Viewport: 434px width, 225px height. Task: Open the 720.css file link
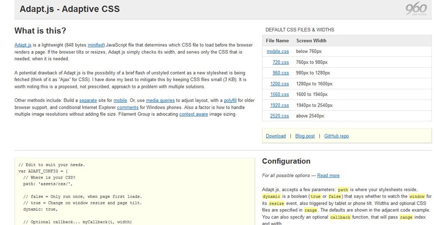pos(281,63)
